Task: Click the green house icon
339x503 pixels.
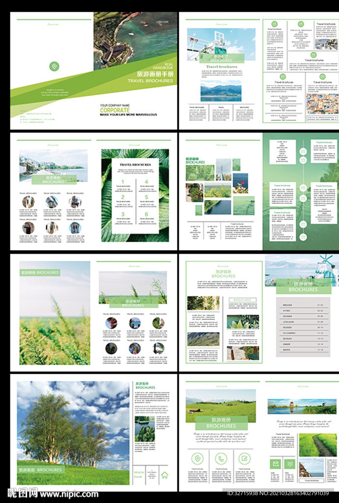Action: point(164,475)
